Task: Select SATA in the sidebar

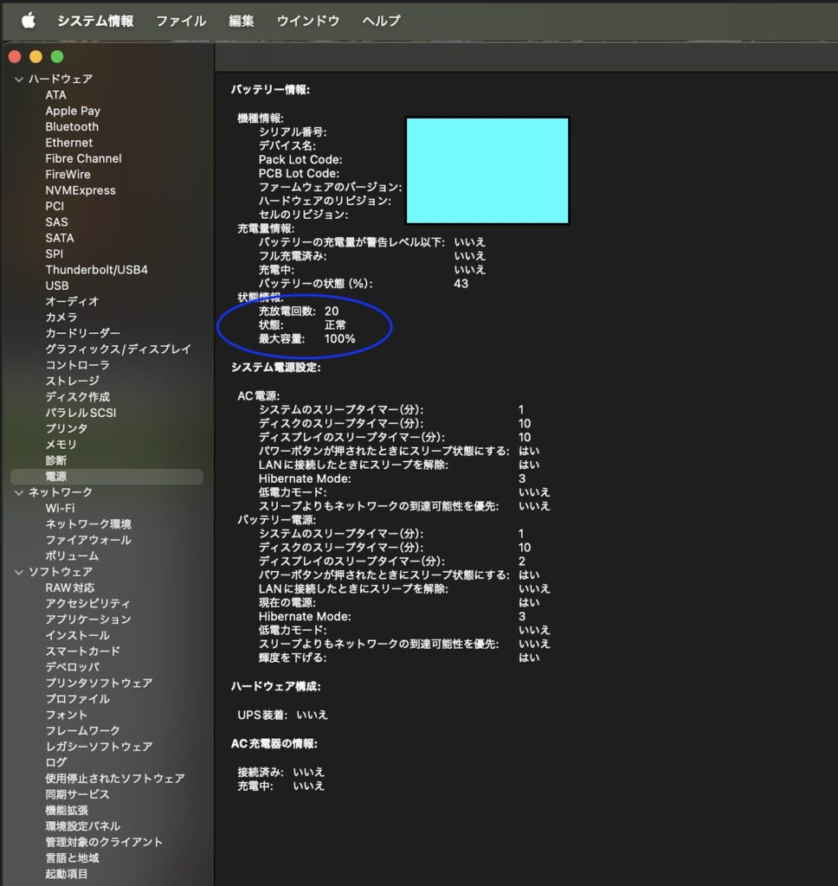Action: 60,238
